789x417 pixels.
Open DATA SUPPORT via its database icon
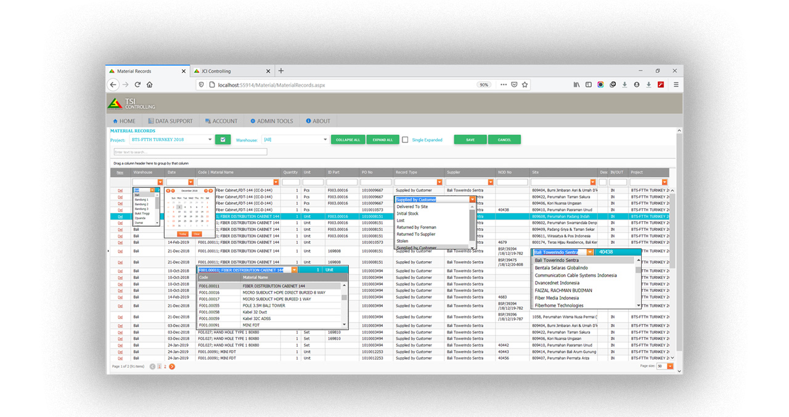pyautogui.click(x=150, y=121)
